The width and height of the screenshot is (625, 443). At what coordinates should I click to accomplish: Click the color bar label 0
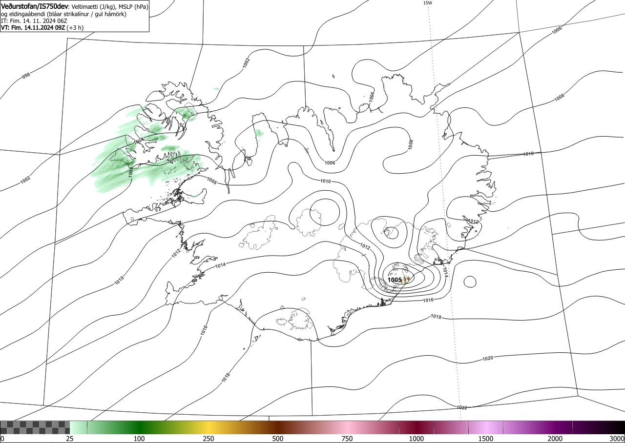pos(2,439)
